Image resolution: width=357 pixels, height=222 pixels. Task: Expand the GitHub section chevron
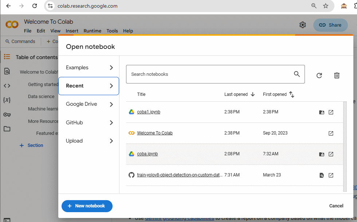tap(111, 122)
